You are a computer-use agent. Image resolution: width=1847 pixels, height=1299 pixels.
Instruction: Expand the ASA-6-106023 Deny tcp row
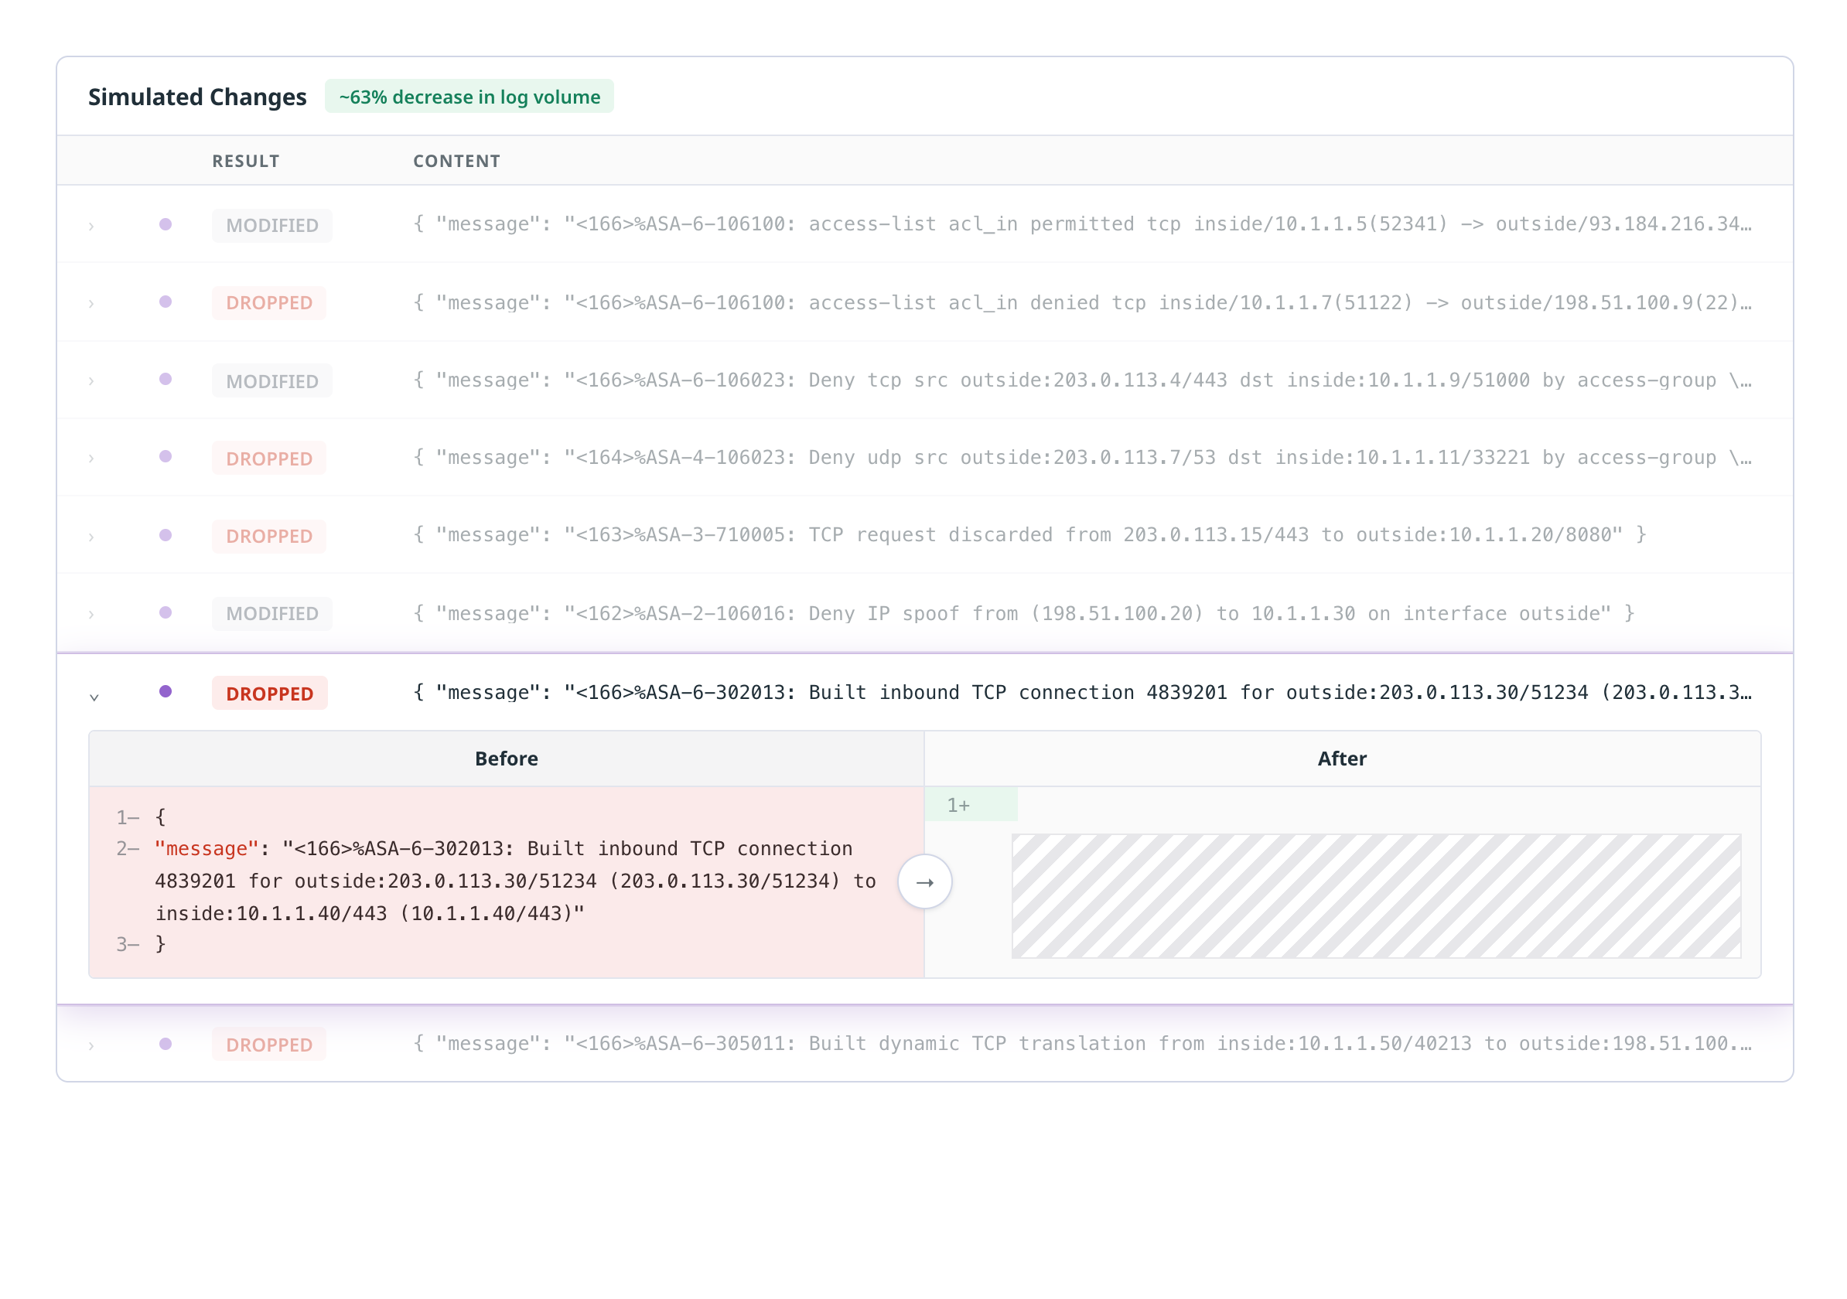[x=92, y=380]
